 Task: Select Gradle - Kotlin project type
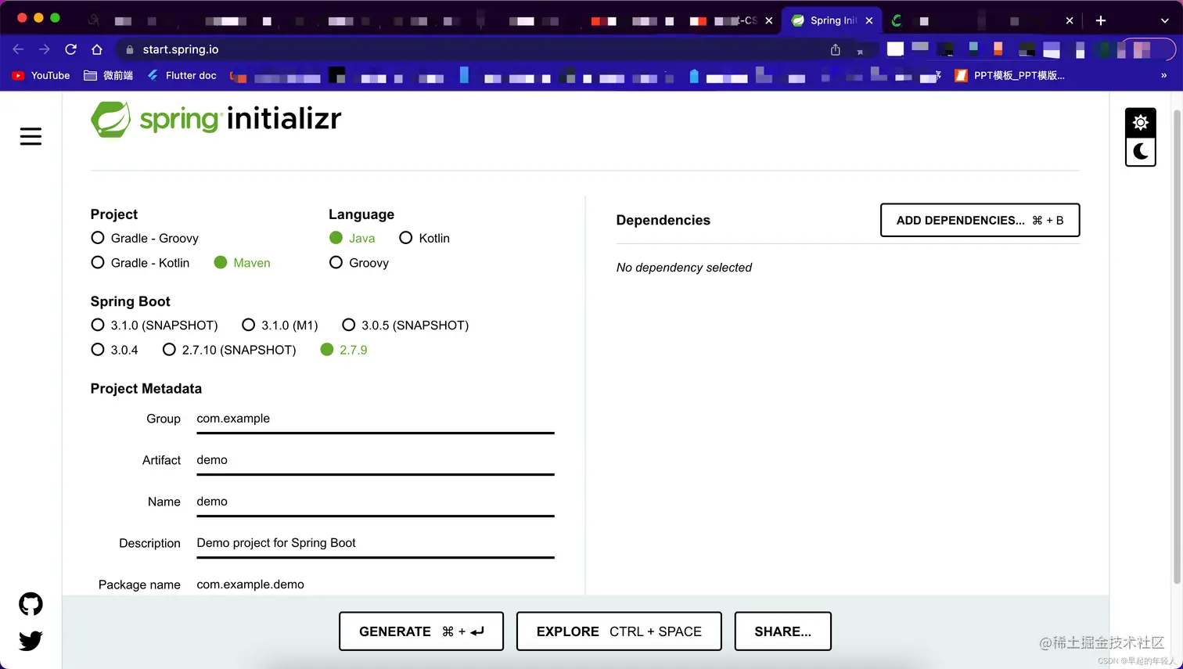(140, 263)
